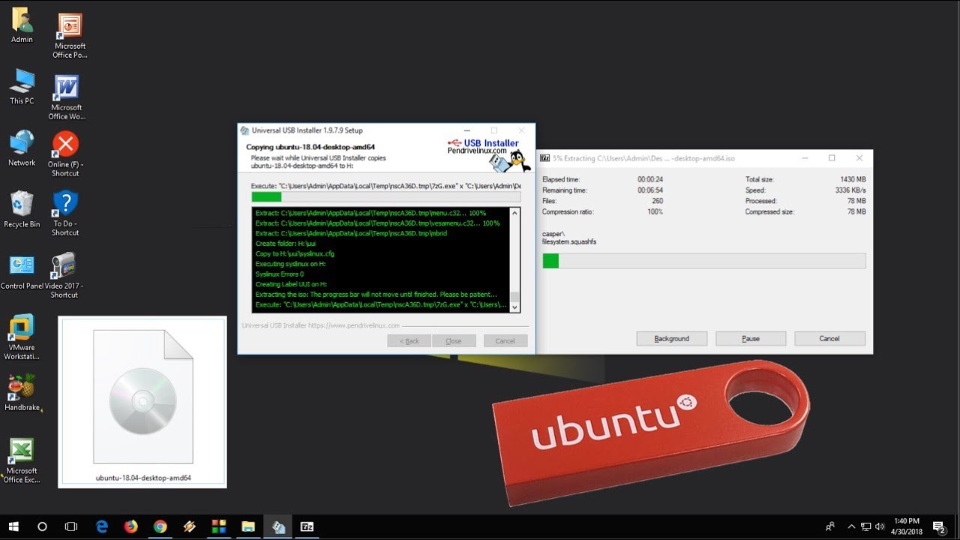Click the log scrollbar up arrow
Image resolution: width=960 pixels, height=540 pixels.
tap(514, 214)
